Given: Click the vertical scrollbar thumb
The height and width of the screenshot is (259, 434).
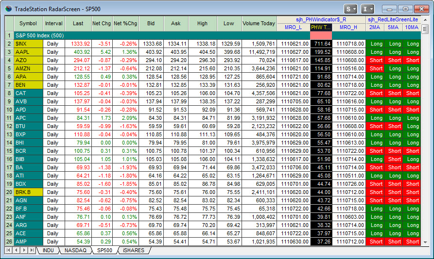Looking at the screenshot, I should coord(425,29).
